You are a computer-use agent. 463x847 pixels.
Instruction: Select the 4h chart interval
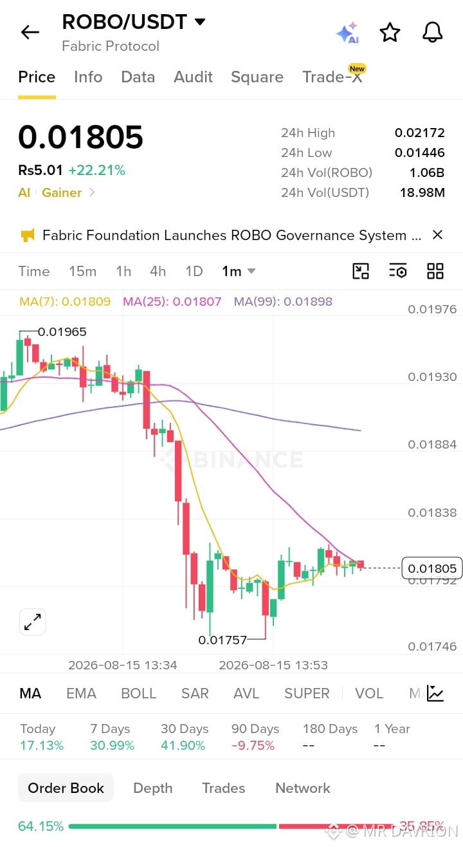(158, 272)
